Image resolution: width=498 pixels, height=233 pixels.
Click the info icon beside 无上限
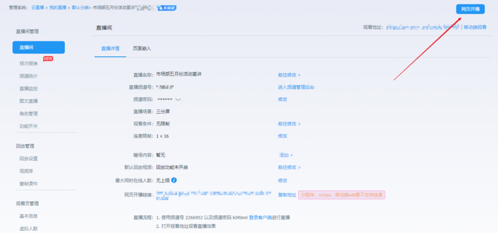point(174,180)
